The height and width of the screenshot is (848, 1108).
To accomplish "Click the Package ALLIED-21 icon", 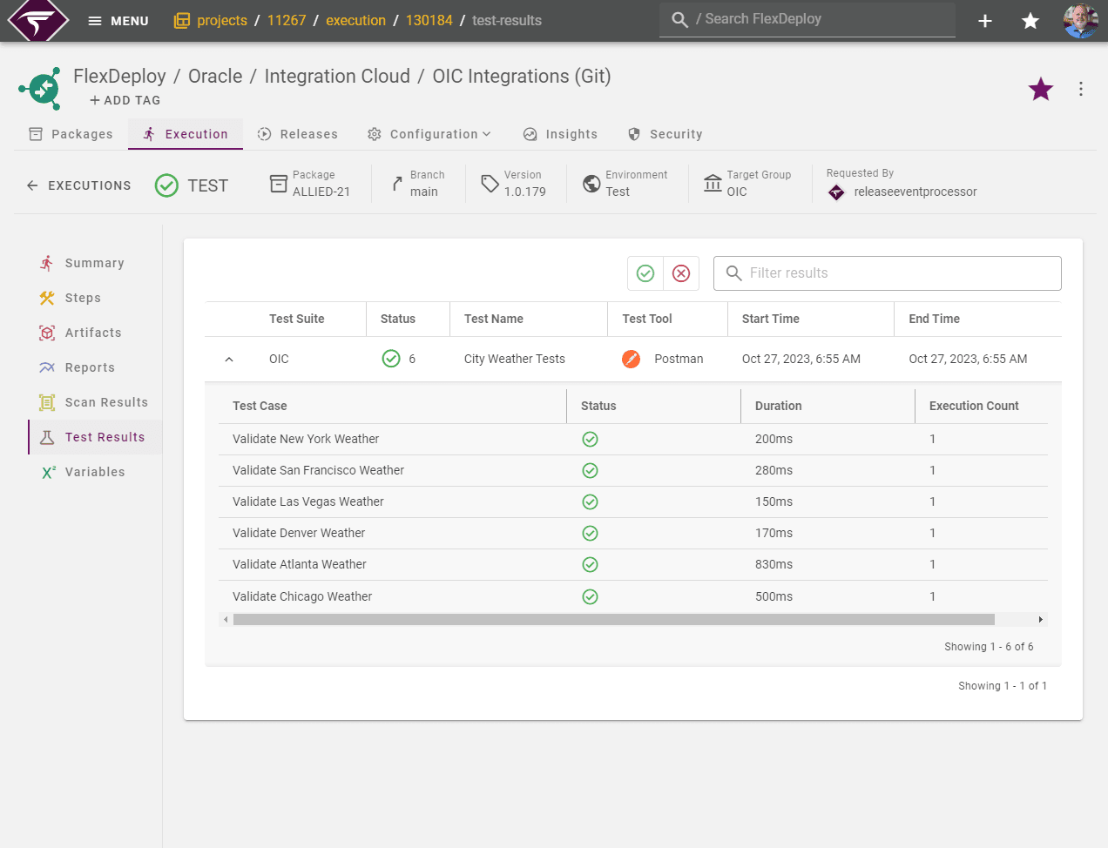I will pyautogui.click(x=279, y=184).
